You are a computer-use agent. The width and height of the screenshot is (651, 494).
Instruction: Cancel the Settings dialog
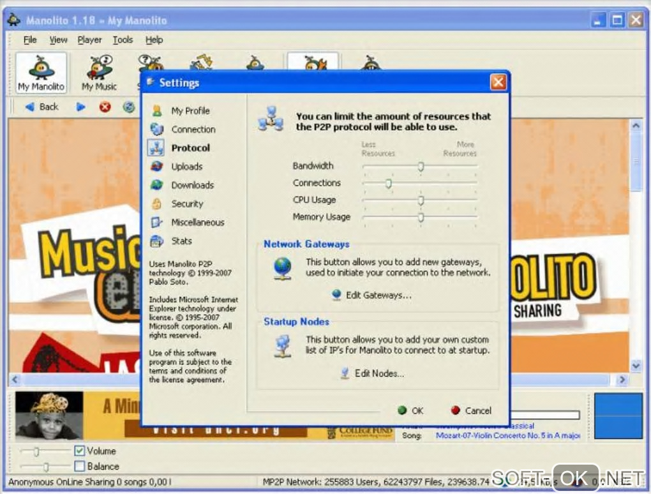(x=471, y=410)
